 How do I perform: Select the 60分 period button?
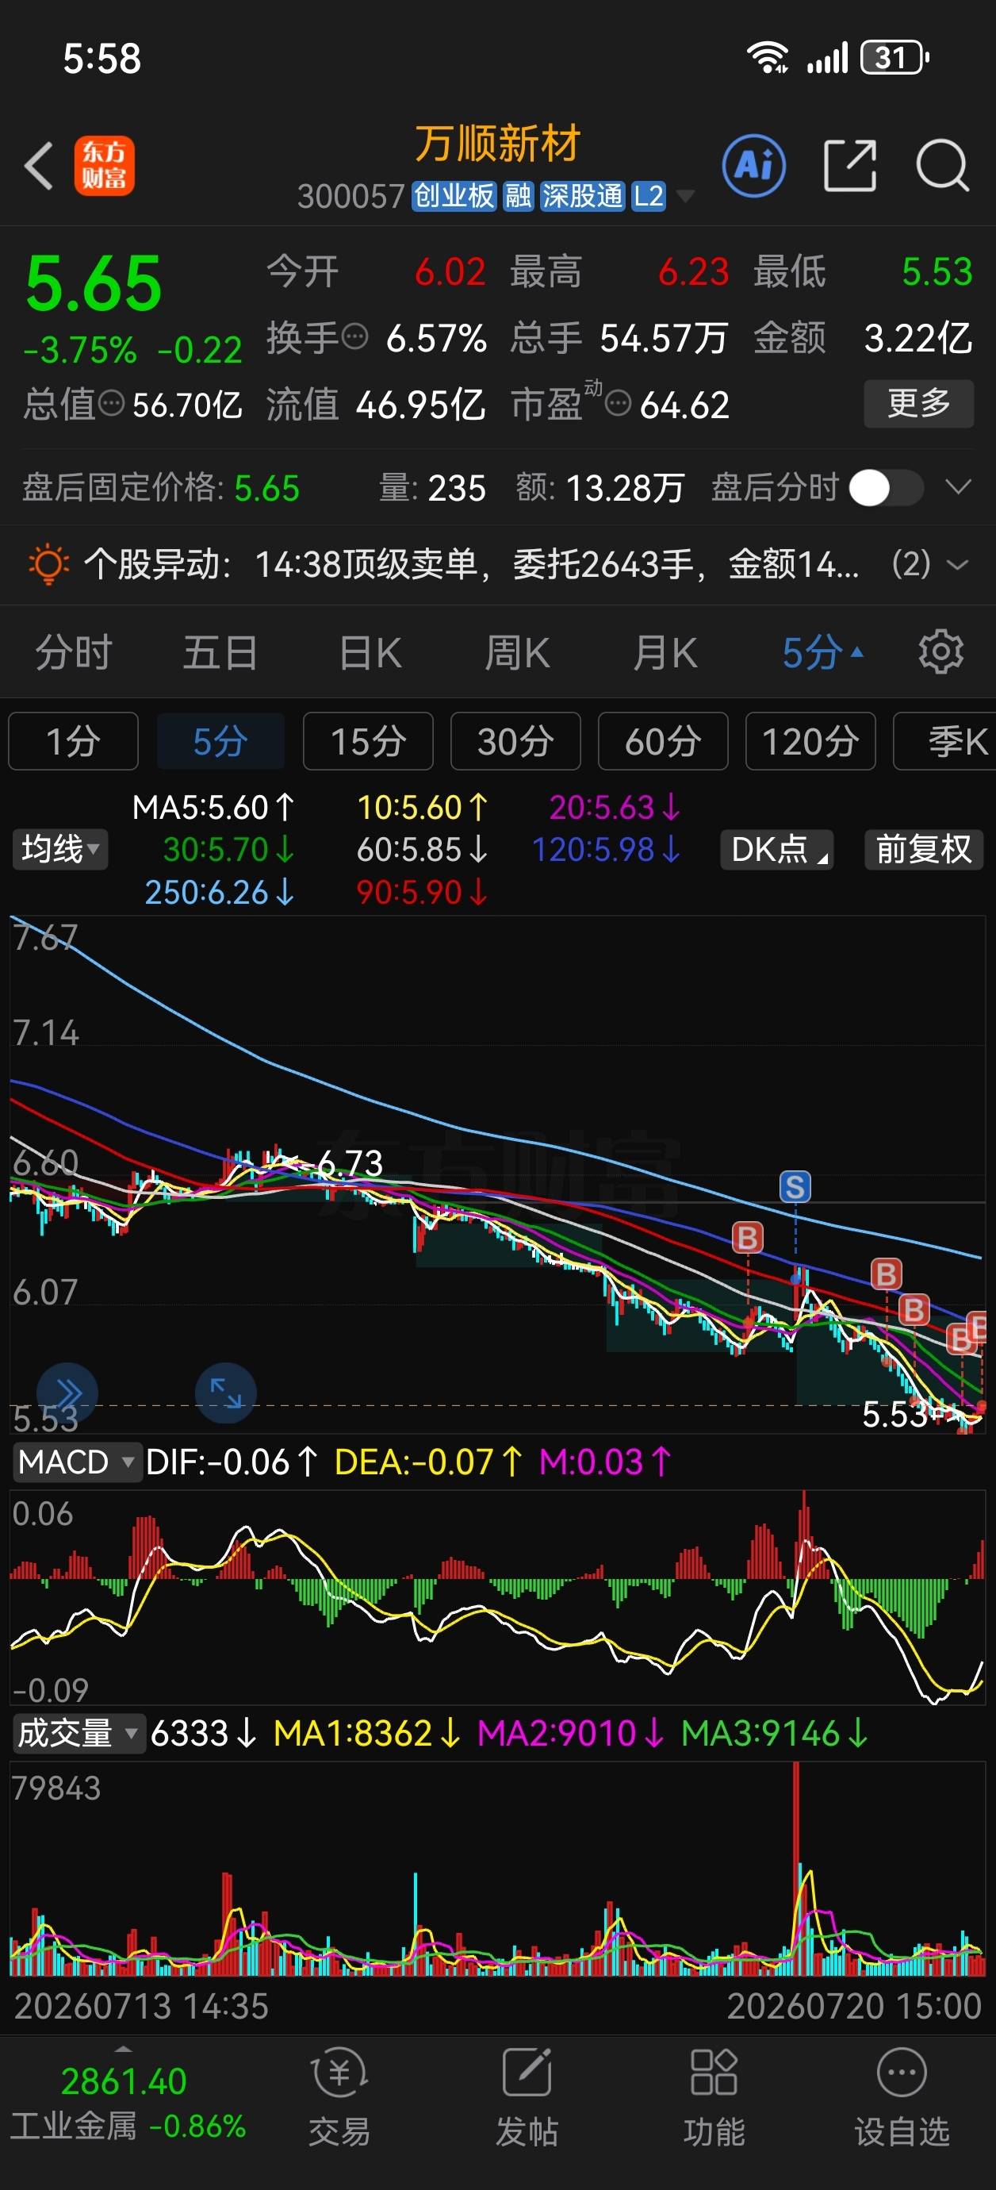coord(663,741)
